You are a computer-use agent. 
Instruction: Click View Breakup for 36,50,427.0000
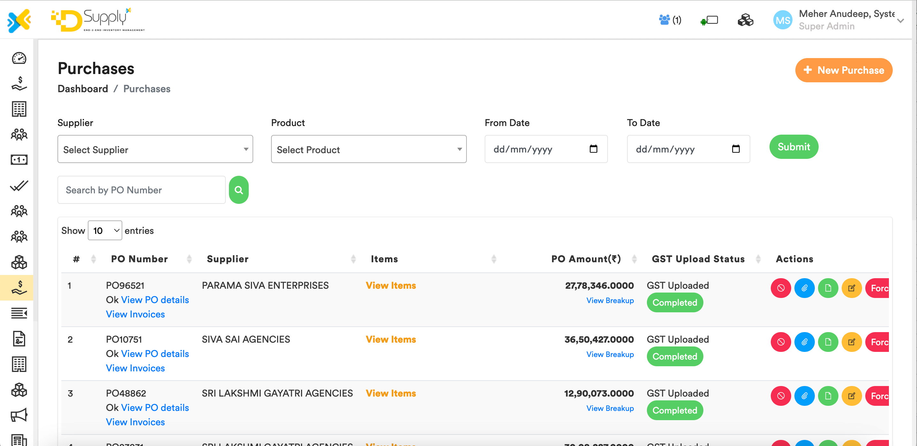[x=610, y=354]
